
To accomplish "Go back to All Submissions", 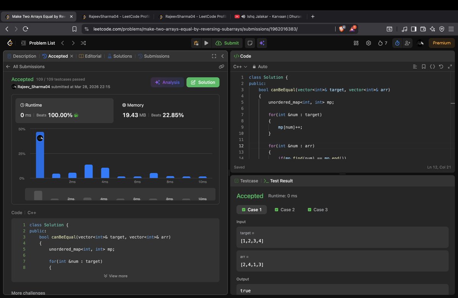I will (26, 66).
